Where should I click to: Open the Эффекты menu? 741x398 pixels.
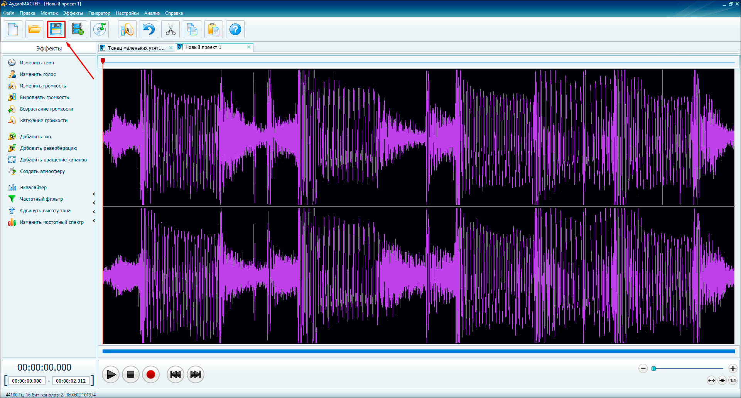(73, 13)
